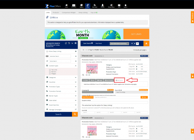Expand the Promotion Types filter section
Image resolution: width=194 pixels, height=140 pixels.
tap(61, 87)
